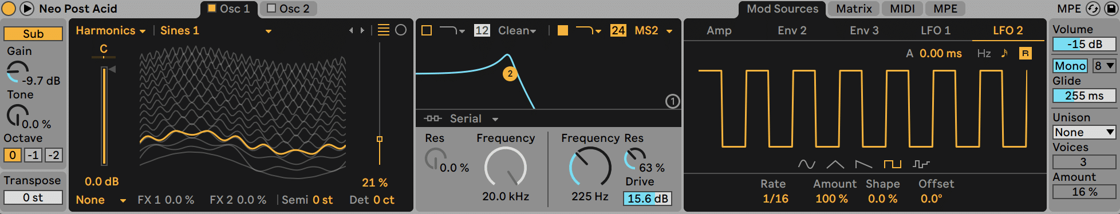Switch to polar wavetable visualization circle
This screenshot has width=1120, height=214.
pos(401,30)
